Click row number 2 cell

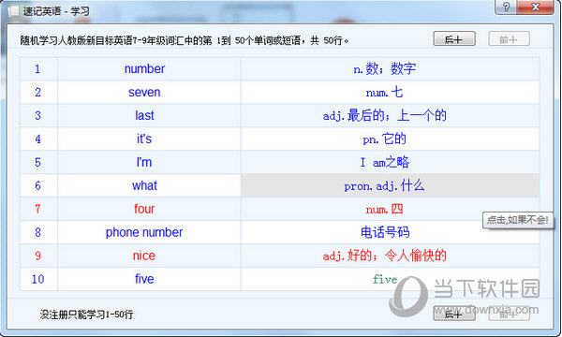coord(38,93)
